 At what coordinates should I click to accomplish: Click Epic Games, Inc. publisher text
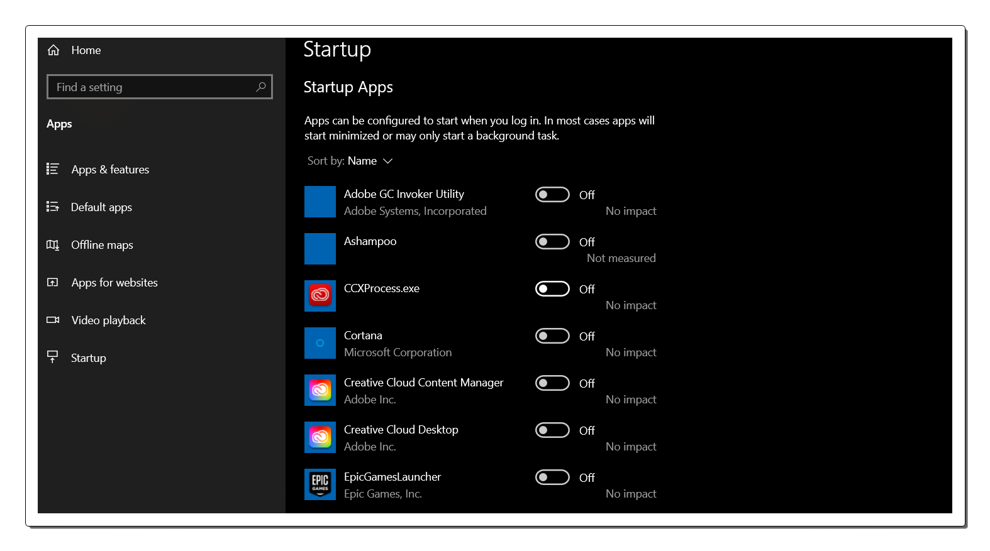pyautogui.click(x=382, y=494)
